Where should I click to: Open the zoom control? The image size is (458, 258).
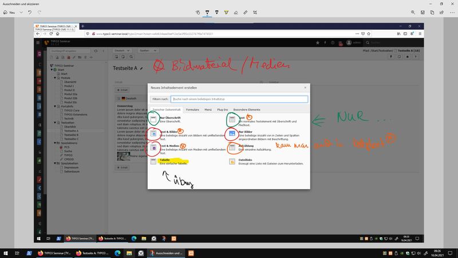(413, 12)
